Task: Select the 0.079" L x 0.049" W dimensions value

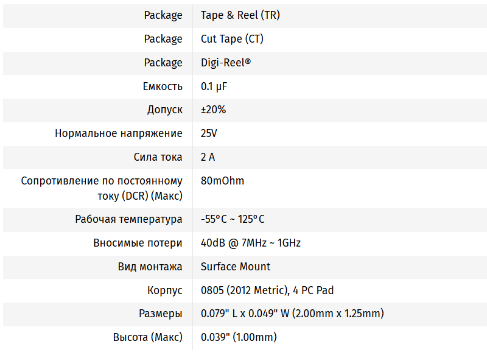Action: (x=292, y=314)
